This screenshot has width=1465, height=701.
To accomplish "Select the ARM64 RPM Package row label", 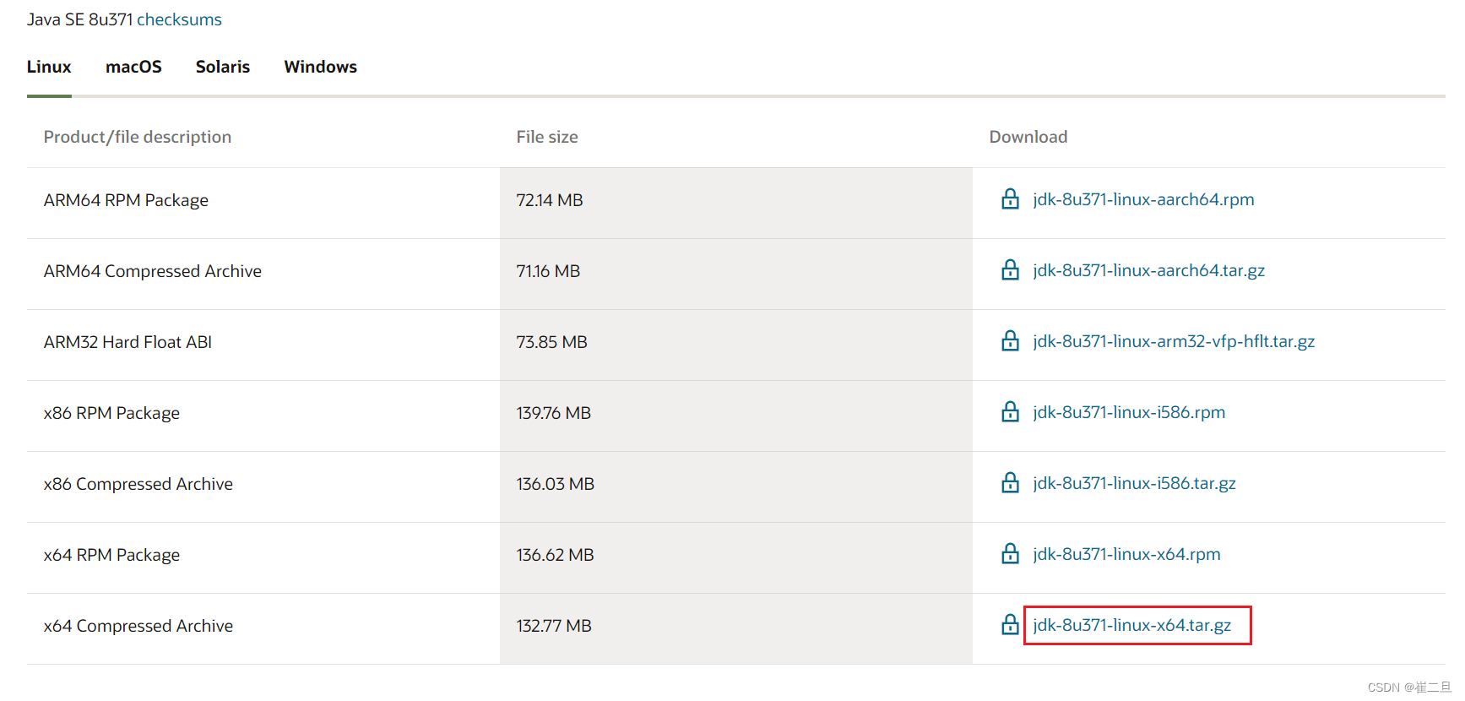I will (x=126, y=200).
